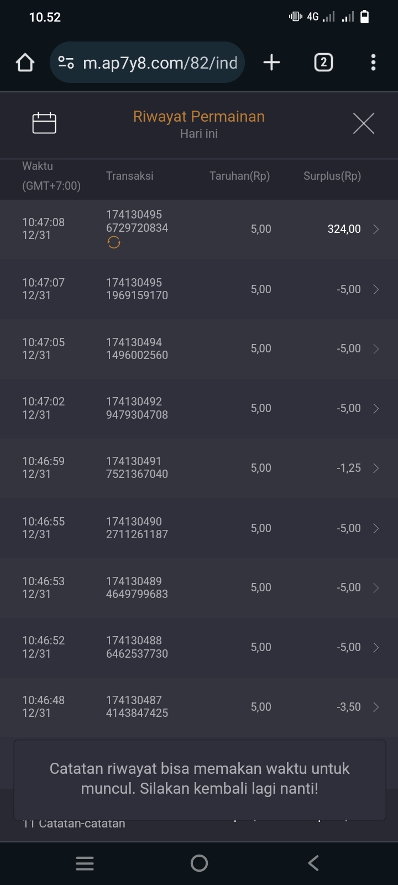398x885 pixels.
Task: Tap the URL address bar text
Action: point(160,63)
